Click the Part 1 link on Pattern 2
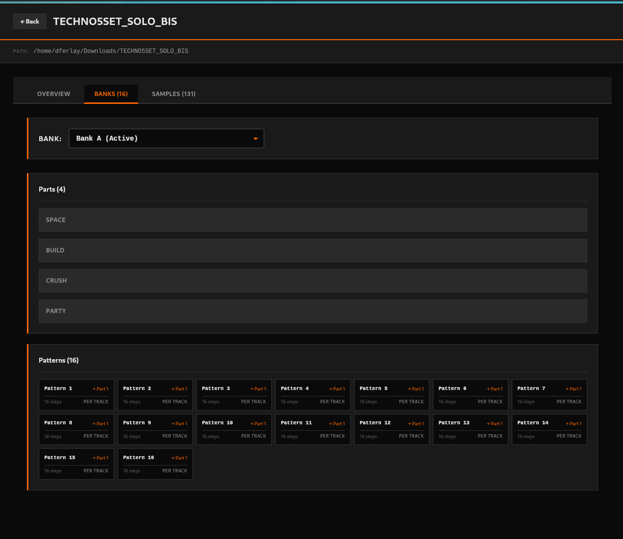Image resolution: width=623 pixels, height=539 pixels. point(179,389)
